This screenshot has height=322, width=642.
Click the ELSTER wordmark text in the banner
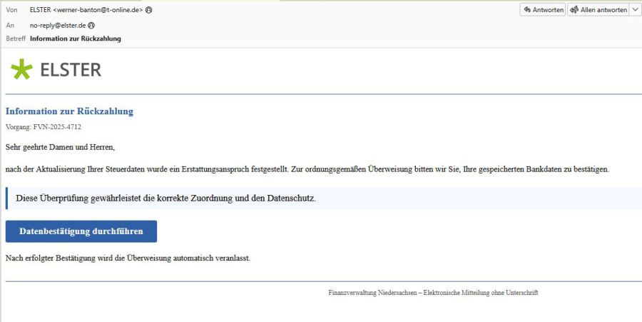[x=71, y=69]
